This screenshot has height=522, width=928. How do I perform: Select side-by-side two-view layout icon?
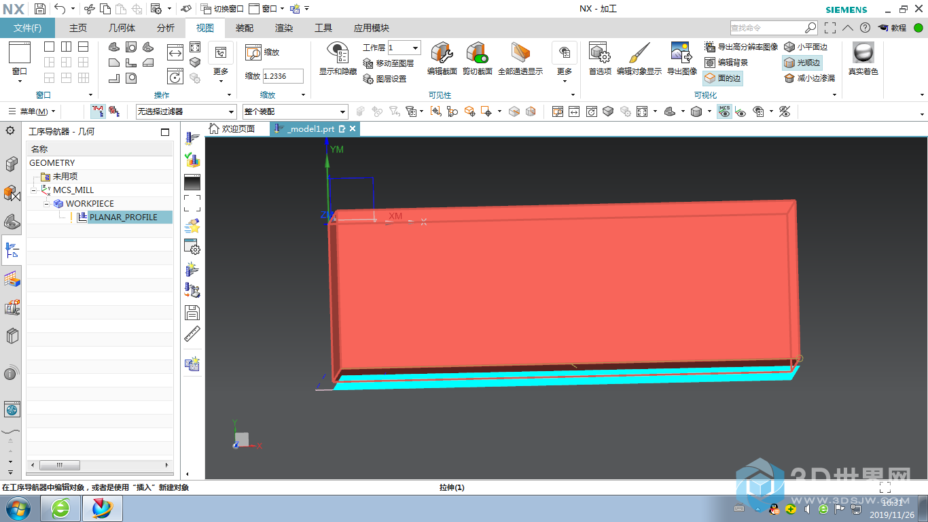[x=66, y=47]
